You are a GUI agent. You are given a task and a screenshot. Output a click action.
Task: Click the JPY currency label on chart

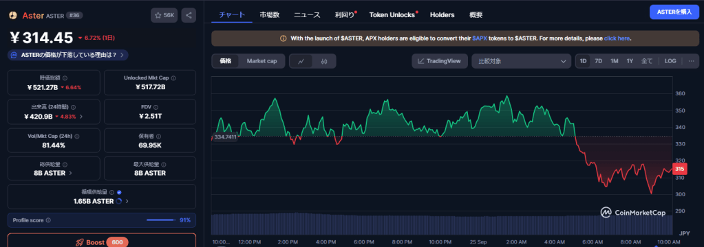click(684, 233)
